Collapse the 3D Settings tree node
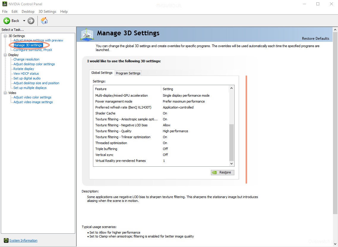The height and width of the screenshot is (247, 338). (5, 36)
